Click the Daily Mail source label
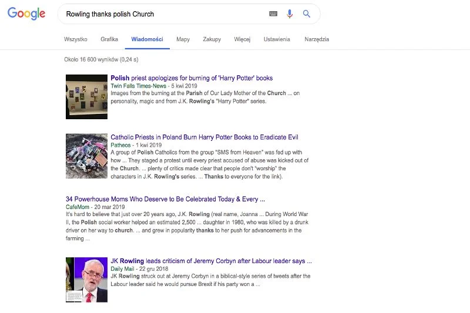The image size is (470, 313). [122, 269]
